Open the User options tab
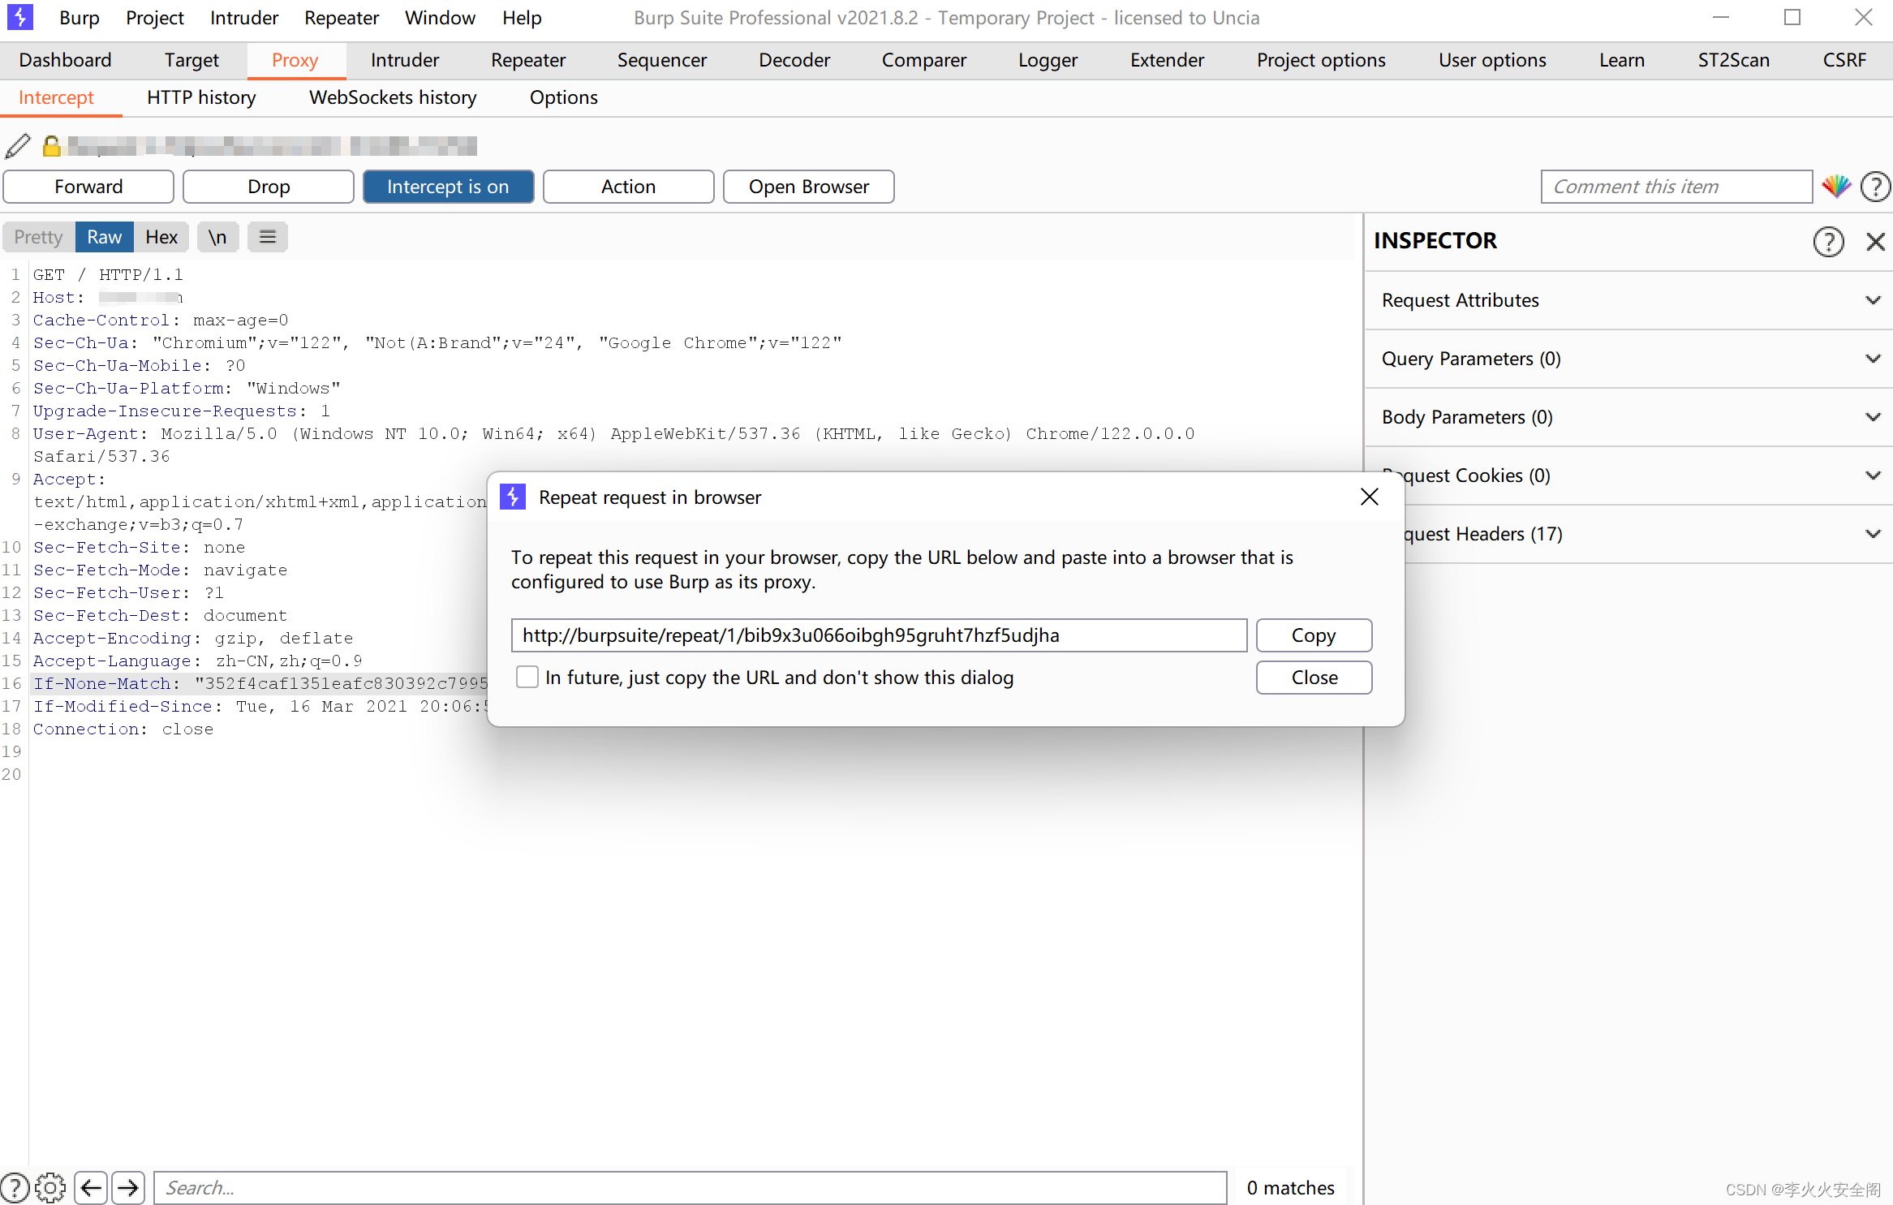Viewport: 1893px width, 1205px height. 1492,60
